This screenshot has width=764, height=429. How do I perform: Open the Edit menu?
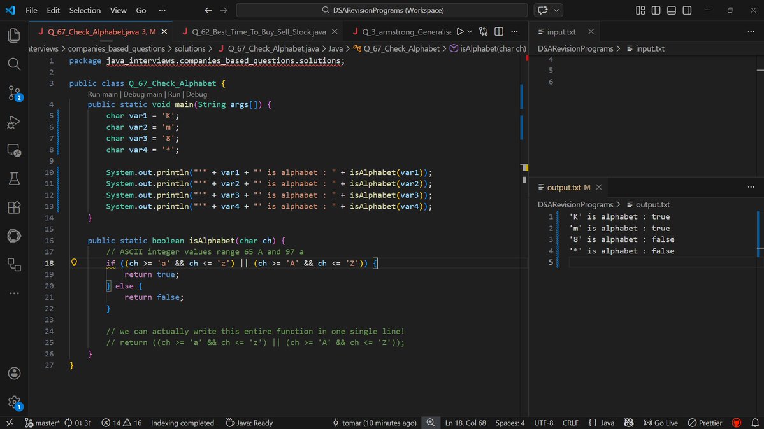pos(53,10)
